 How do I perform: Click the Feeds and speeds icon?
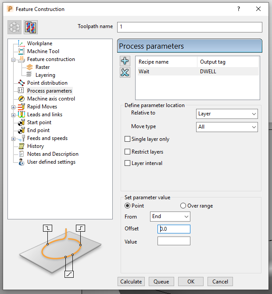[21, 138]
